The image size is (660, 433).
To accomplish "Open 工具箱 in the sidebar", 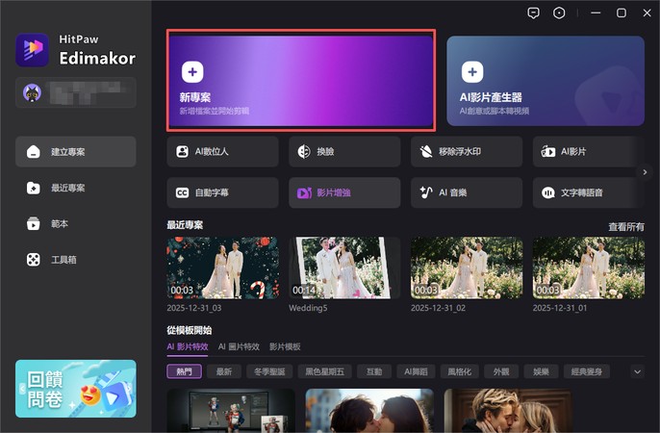I will click(x=76, y=260).
